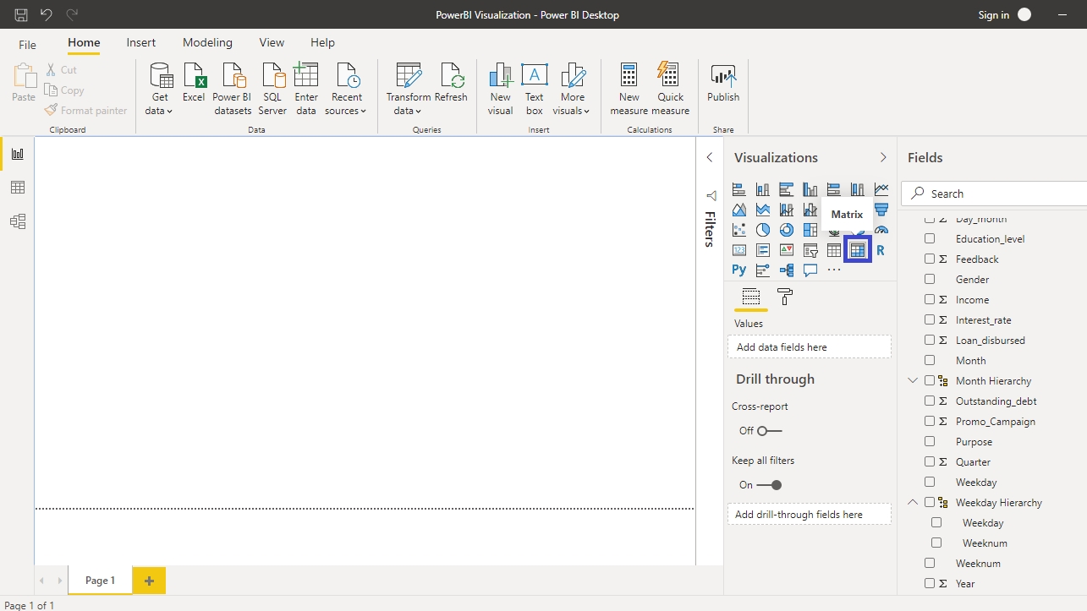Click the Sign in link

click(993, 15)
